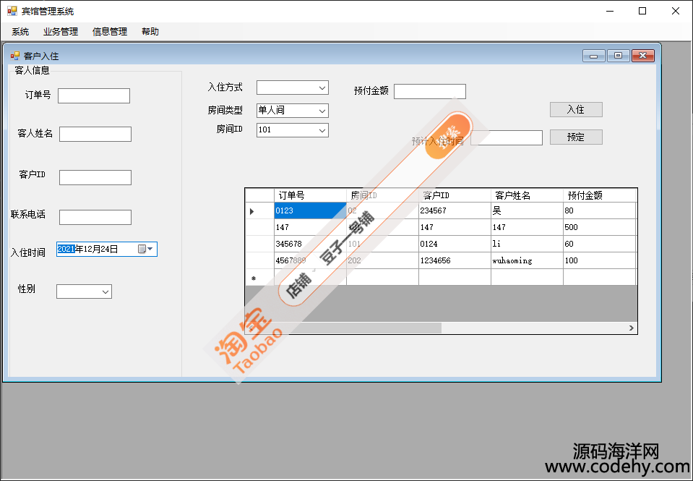
Task: Focus the 预计入住时间 input field
Action: [x=507, y=137]
